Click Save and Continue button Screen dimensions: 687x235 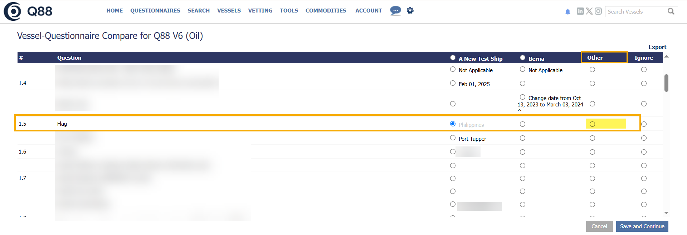(x=642, y=226)
